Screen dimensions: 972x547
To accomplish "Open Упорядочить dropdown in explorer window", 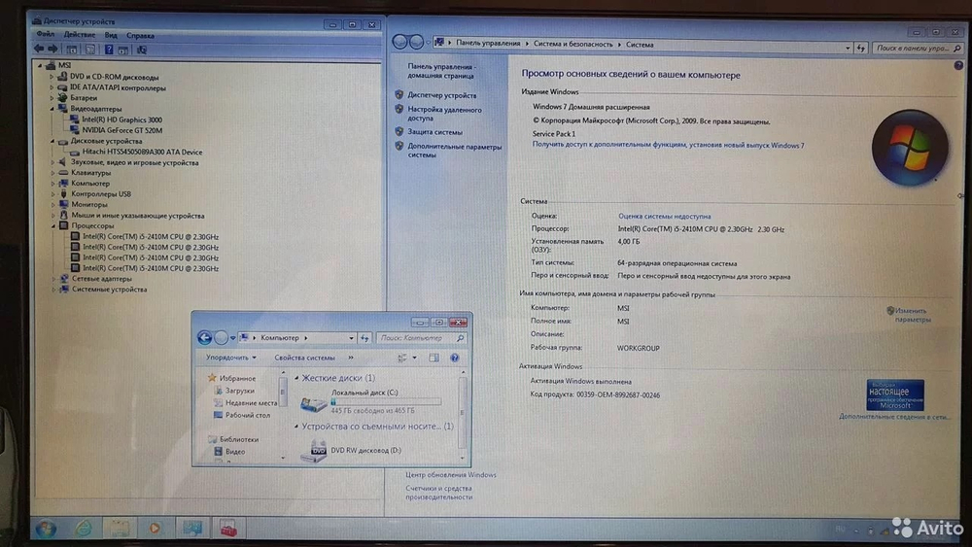I will point(230,358).
